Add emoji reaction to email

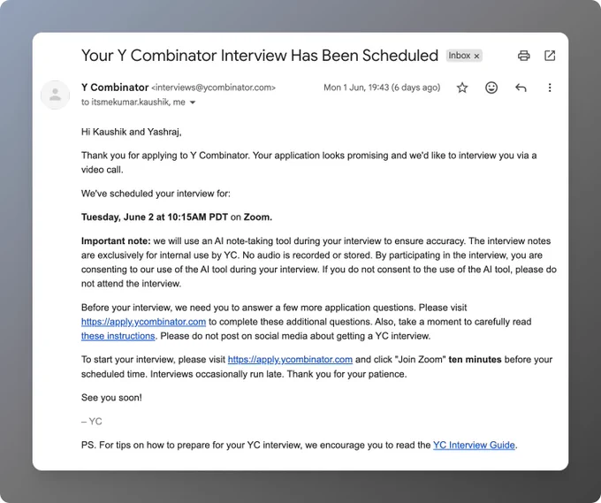click(491, 88)
